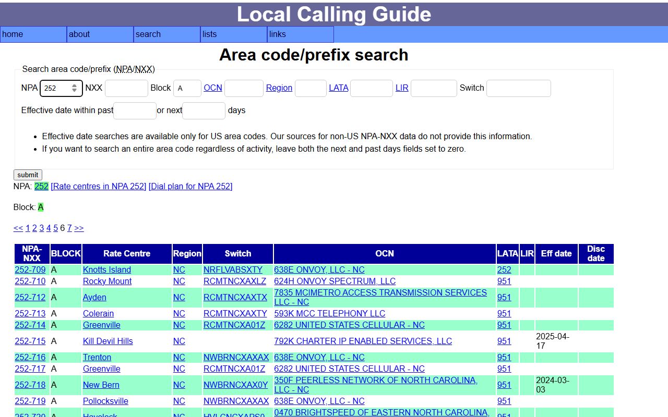Open 350F PEERLESS NETWORK OF NORTH CAROLINA link

376,385
